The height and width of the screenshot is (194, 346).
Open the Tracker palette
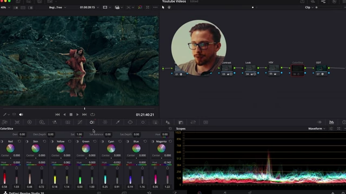point(143,122)
